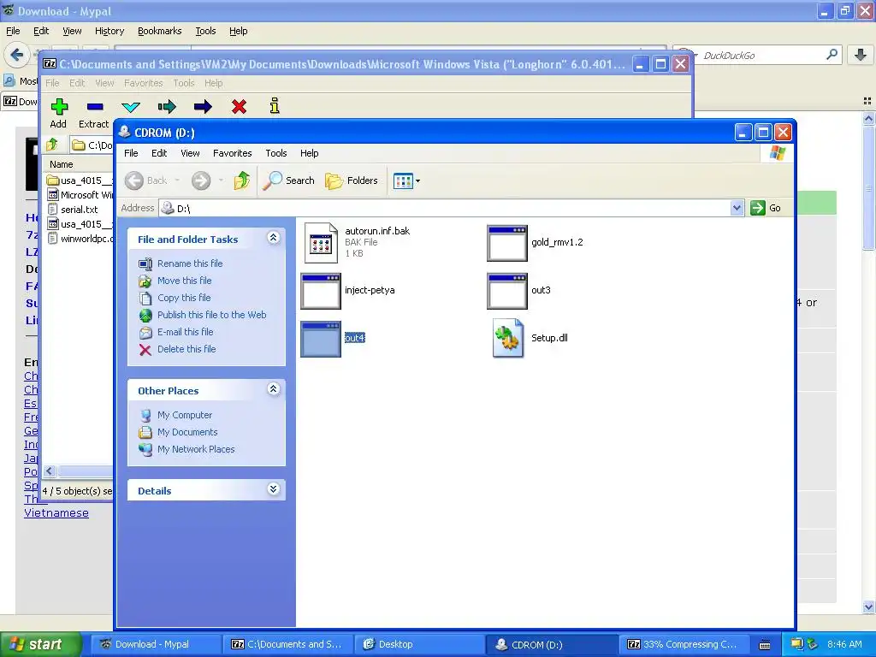Click the Test checkmark icon in 7-Zip
The height and width of the screenshot is (657, 876).
[x=131, y=106]
